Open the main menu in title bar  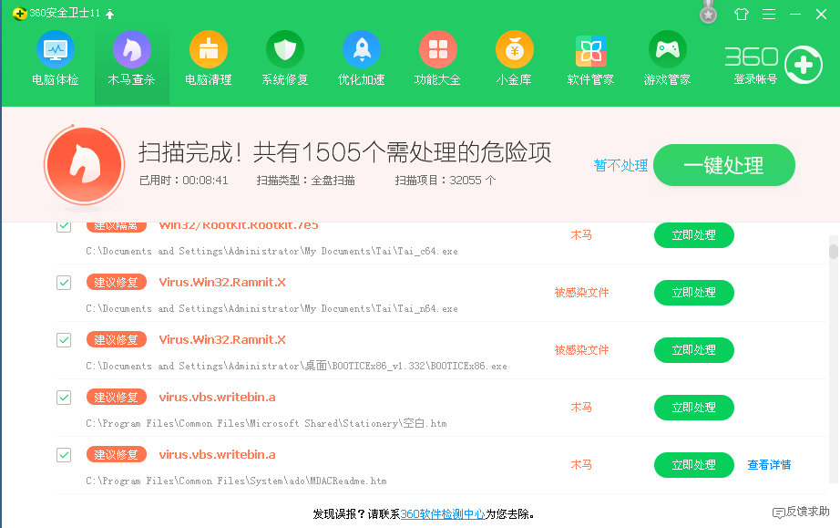pos(769,15)
